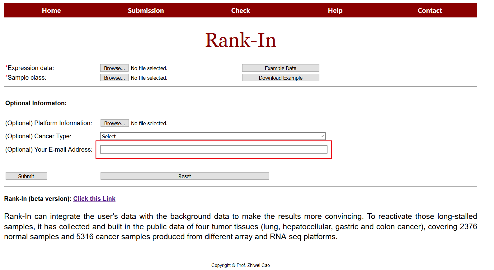Submit the form
Screen dimensions: 494x270
(26, 176)
